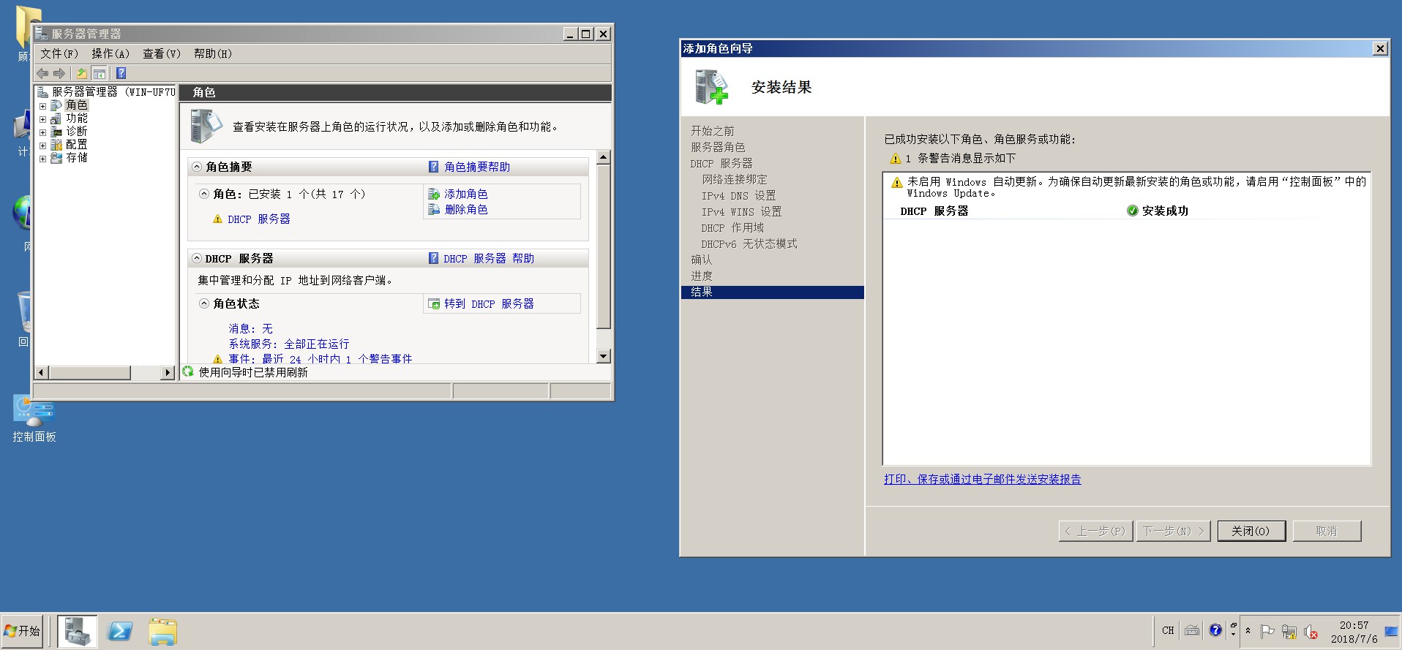The width and height of the screenshot is (1402, 650).
Task: Click the 配置 tree node icon
Action: tap(56, 145)
